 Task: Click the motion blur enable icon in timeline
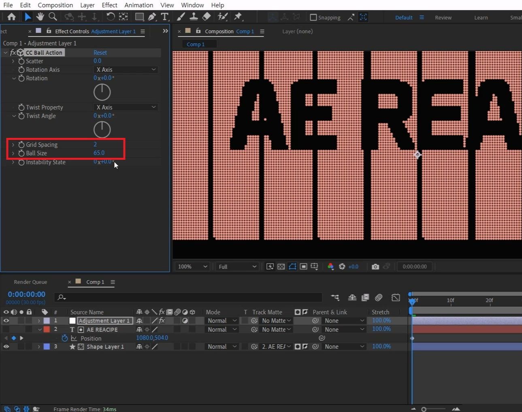pyautogui.click(x=379, y=297)
